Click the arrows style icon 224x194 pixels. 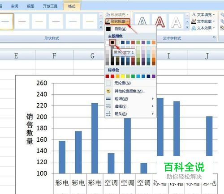[108, 114]
